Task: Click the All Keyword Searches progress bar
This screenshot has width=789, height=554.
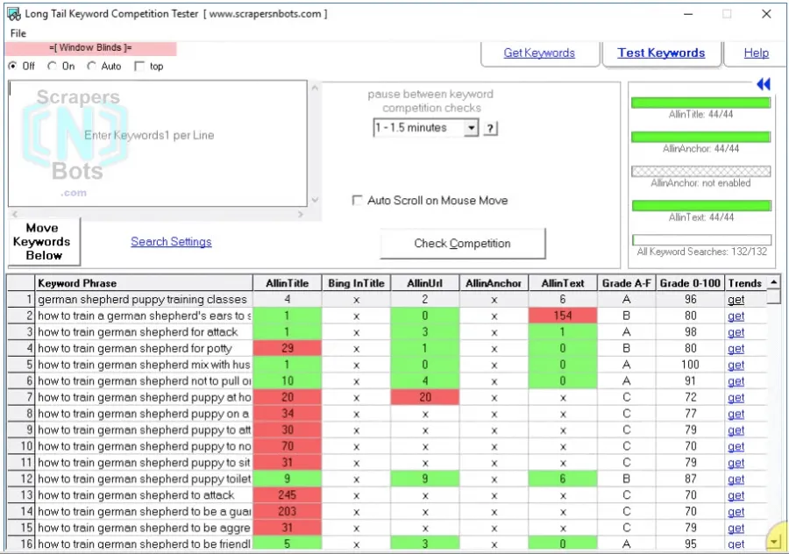Action: click(701, 239)
